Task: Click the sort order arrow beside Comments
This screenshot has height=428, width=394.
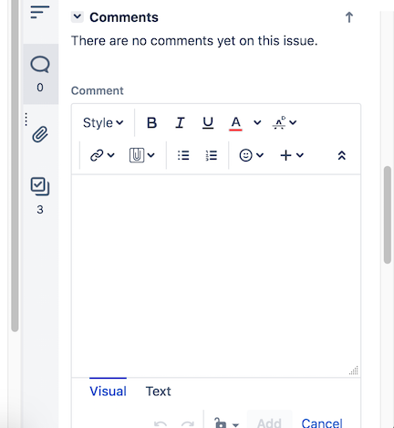Action: [349, 17]
